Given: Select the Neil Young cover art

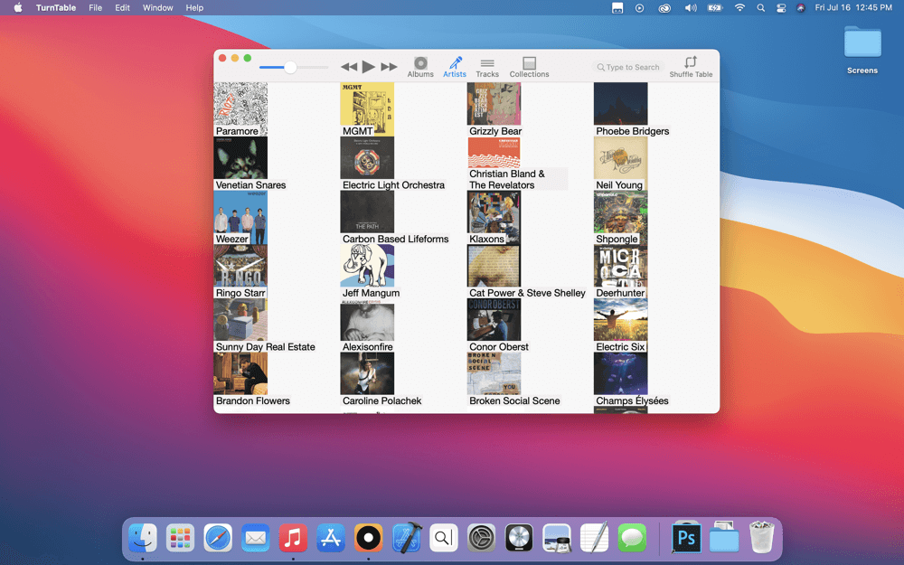Looking at the screenshot, I should tap(620, 157).
